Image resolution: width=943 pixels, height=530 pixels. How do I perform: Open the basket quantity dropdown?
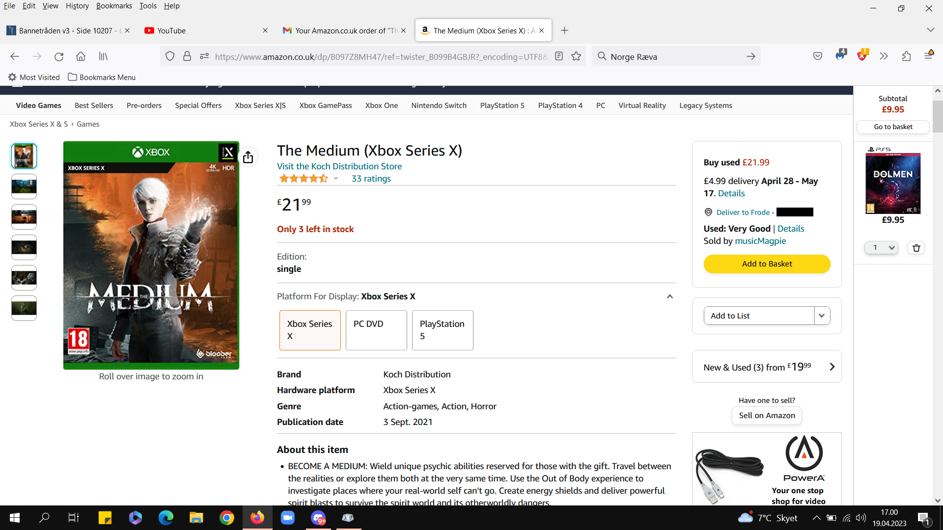coord(881,248)
